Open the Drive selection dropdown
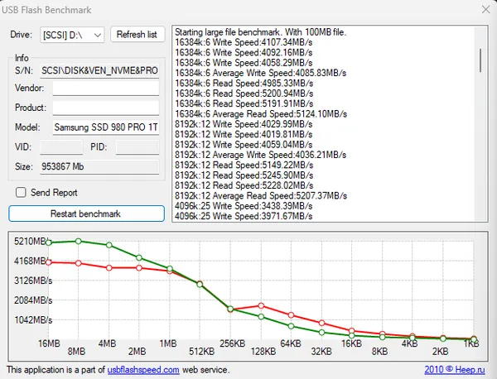This screenshot has height=379, width=497. click(72, 35)
